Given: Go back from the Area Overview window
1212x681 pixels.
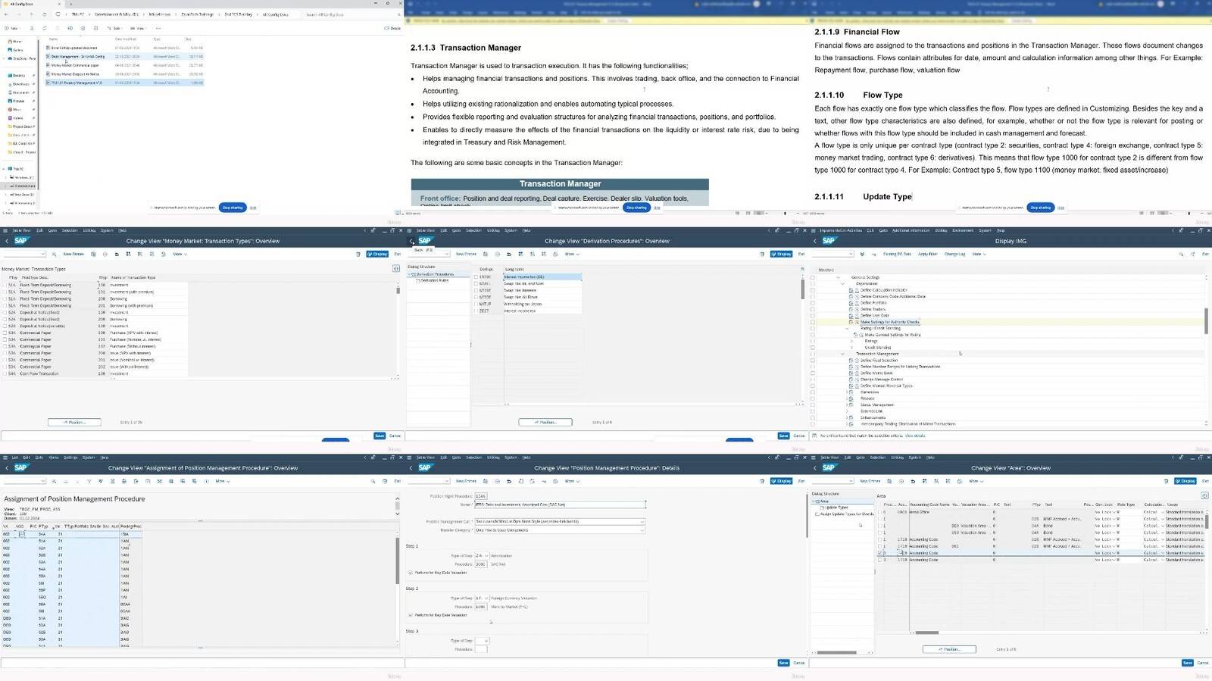Looking at the screenshot, I should click(815, 468).
